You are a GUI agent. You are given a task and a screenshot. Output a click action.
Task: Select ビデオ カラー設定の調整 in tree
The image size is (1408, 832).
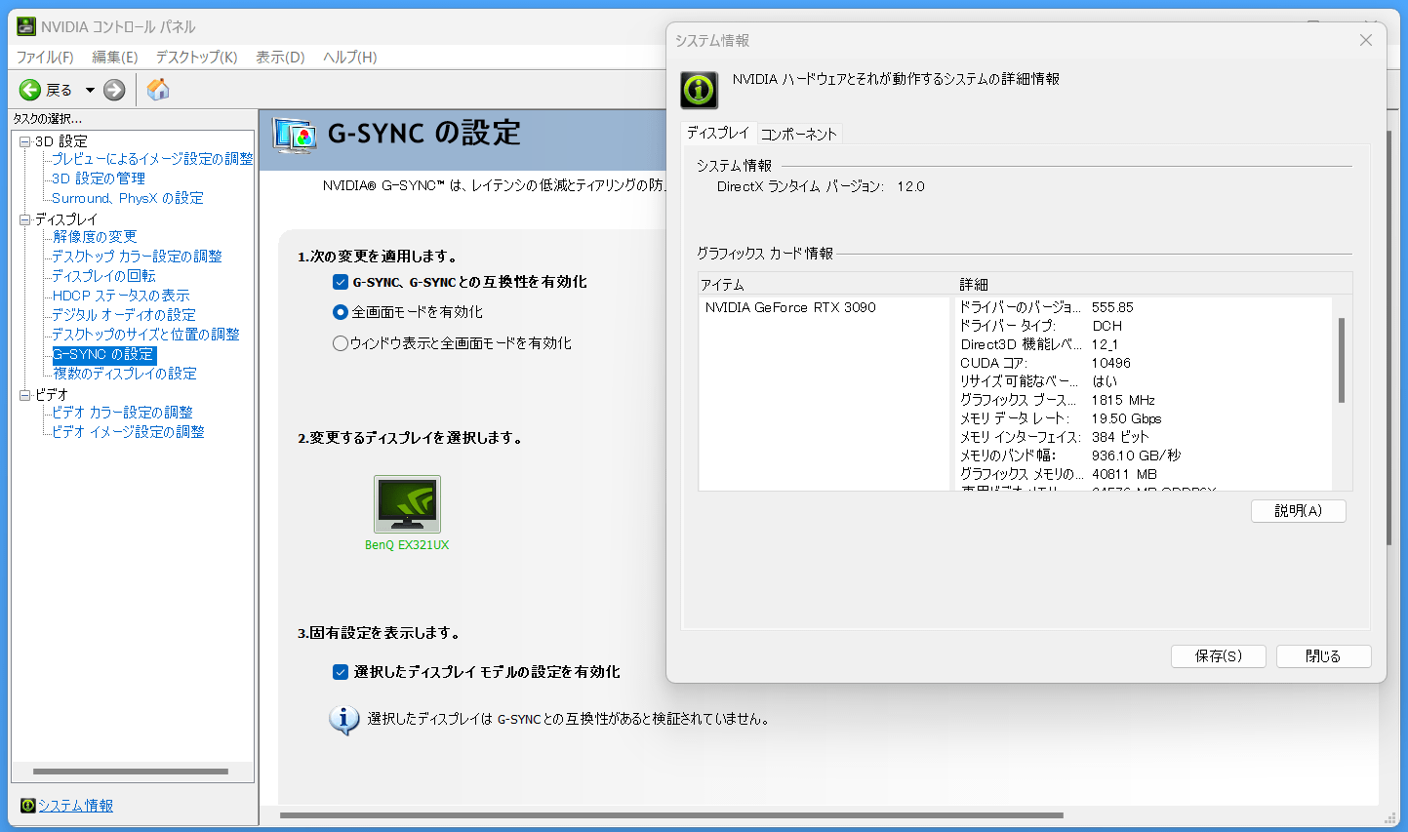(x=122, y=413)
